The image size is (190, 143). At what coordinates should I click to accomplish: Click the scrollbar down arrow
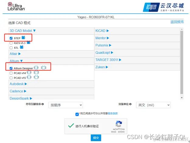(x=181, y=98)
